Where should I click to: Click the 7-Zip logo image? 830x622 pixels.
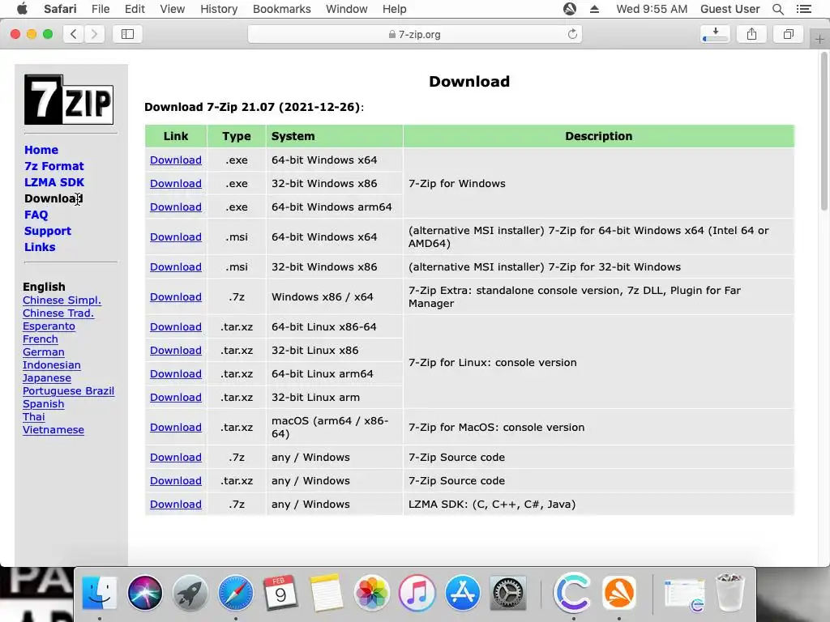(69, 100)
